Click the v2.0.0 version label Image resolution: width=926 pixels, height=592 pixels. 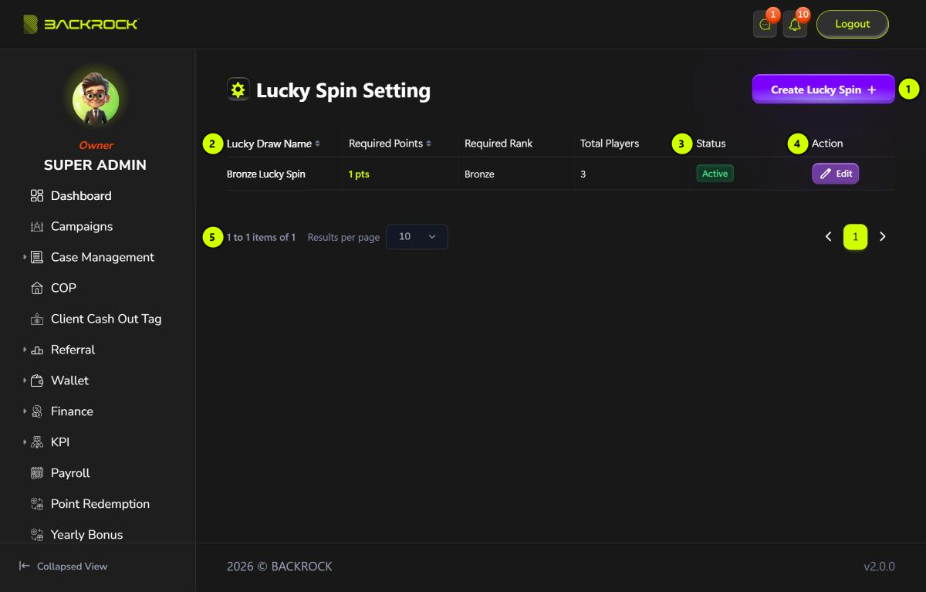tap(879, 567)
